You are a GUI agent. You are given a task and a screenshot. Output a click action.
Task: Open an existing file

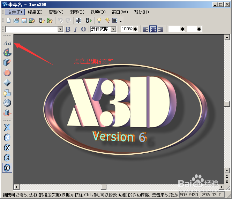click(16, 20)
